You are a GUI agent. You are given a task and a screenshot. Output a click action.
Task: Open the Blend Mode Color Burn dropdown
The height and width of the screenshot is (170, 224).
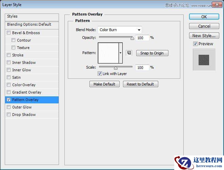click(x=120, y=30)
